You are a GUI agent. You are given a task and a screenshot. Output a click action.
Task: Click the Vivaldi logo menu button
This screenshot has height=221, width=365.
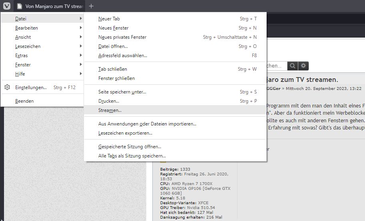[x=6, y=6]
